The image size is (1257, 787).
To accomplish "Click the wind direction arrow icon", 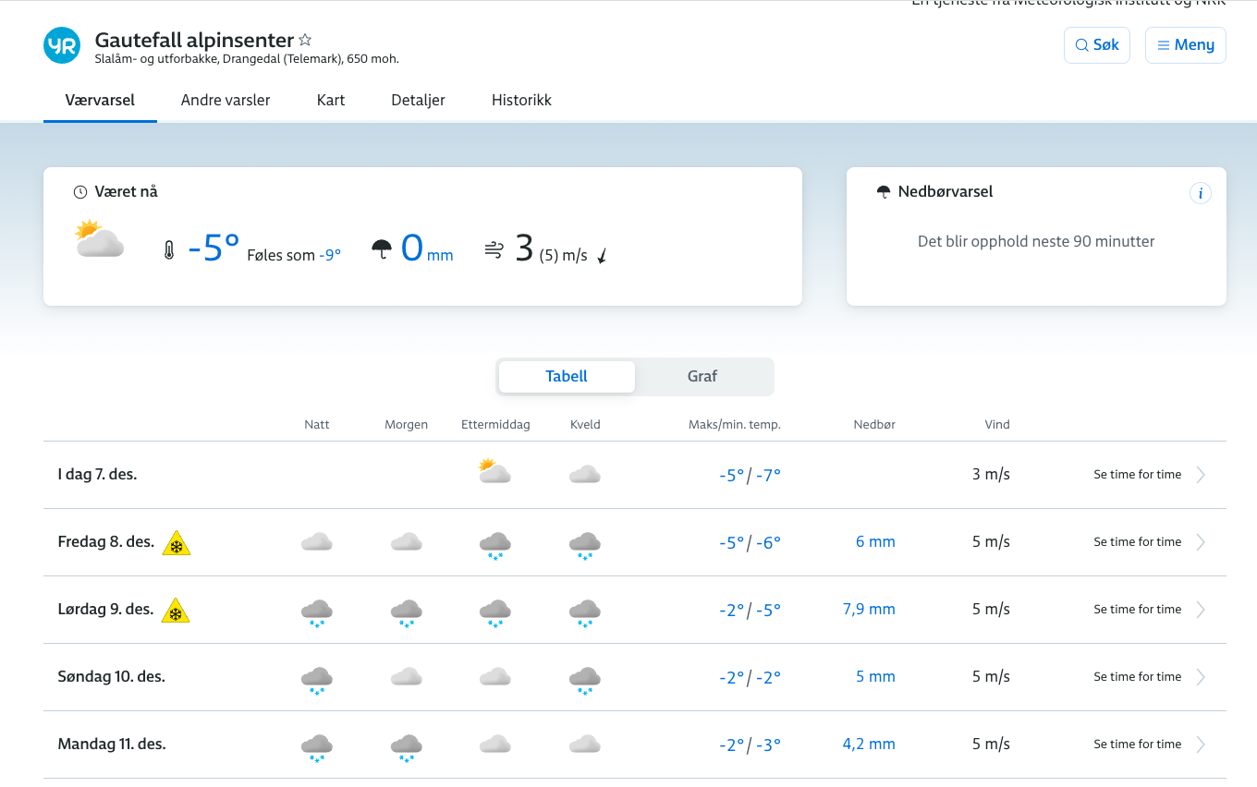I will (x=603, y=256).
